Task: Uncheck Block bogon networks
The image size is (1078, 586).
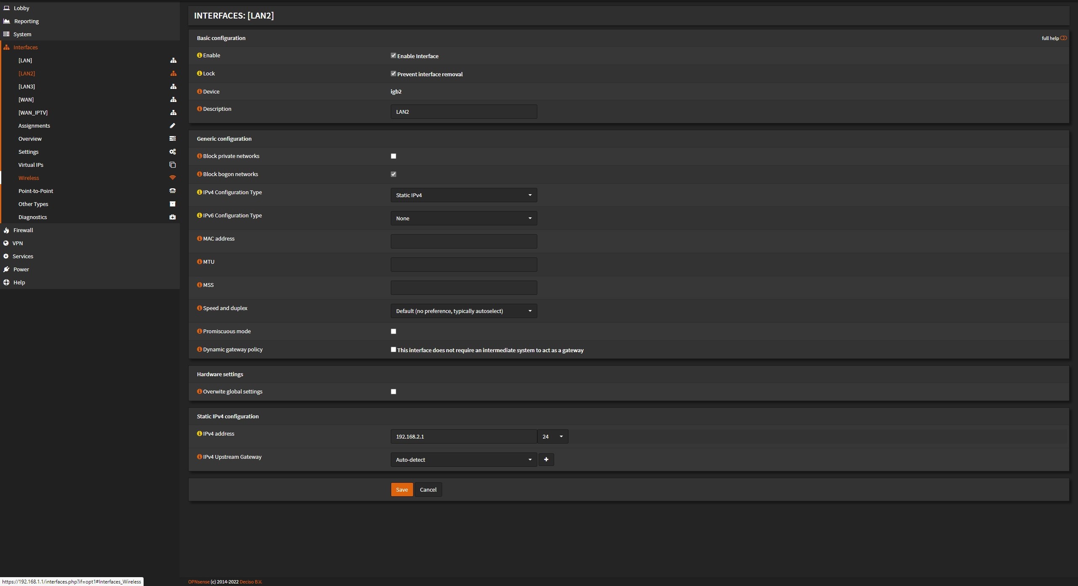Action: coord(393,174)
